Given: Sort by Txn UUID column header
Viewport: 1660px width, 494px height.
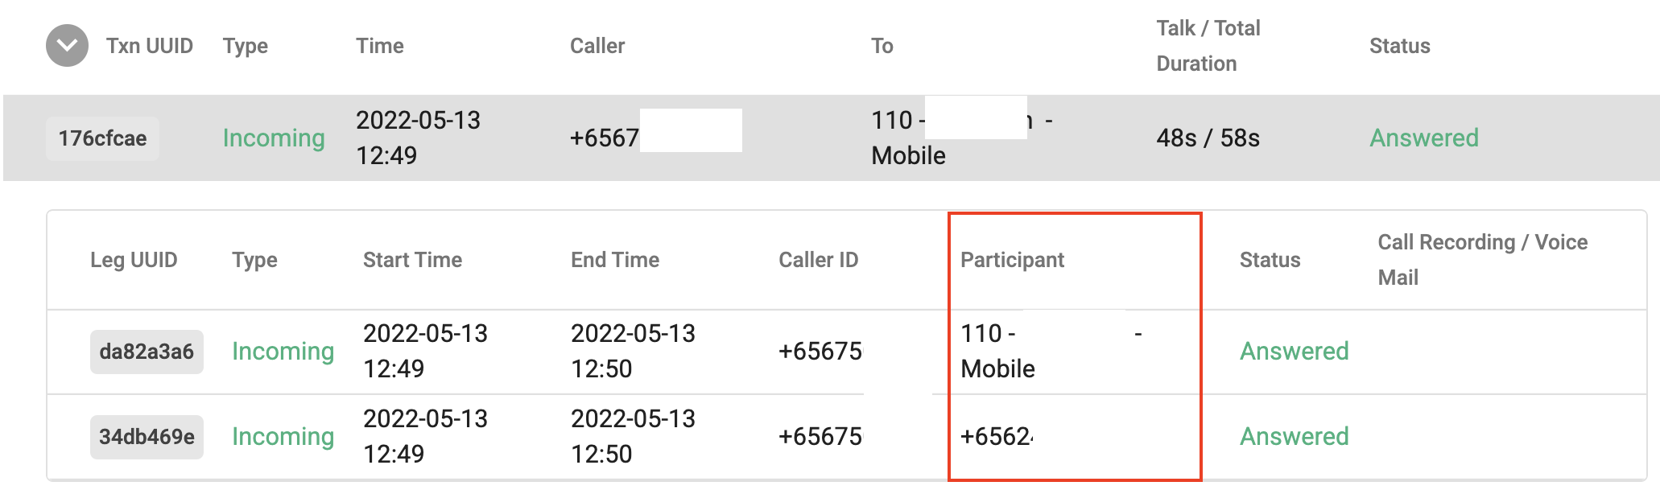Looking at the screenshot, I should [x=150, y=46].
